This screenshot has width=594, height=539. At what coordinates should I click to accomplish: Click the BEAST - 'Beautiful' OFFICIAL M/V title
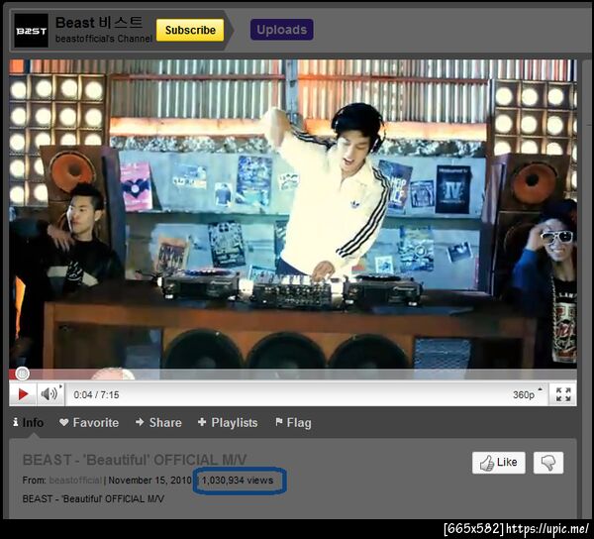(x=135, y=460)
